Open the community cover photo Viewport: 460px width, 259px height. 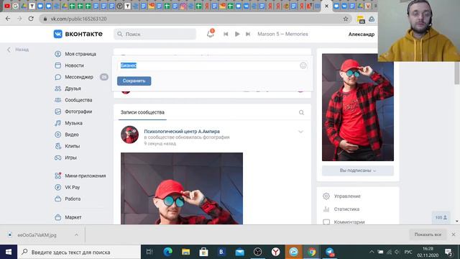pyautogui.click(x=358, y=107)
